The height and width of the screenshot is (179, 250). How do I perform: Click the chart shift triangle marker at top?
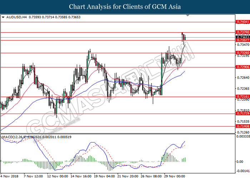(x=188, y=17)
